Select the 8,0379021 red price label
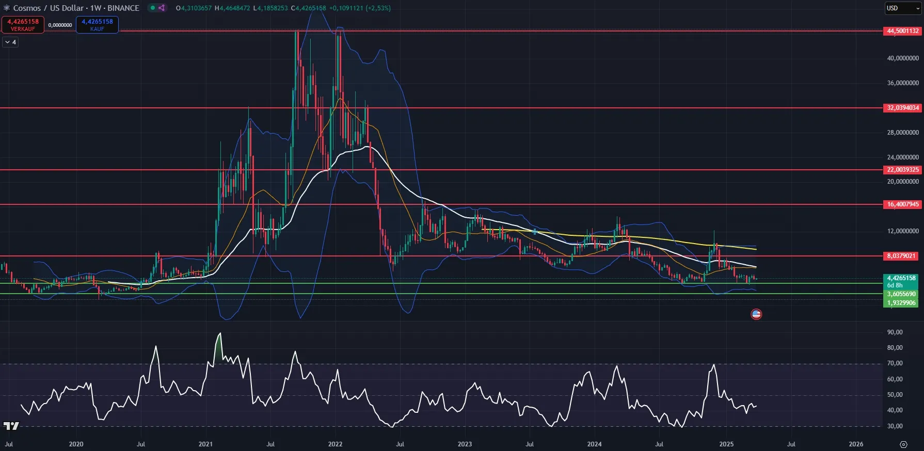 click(x=901, y=256)
